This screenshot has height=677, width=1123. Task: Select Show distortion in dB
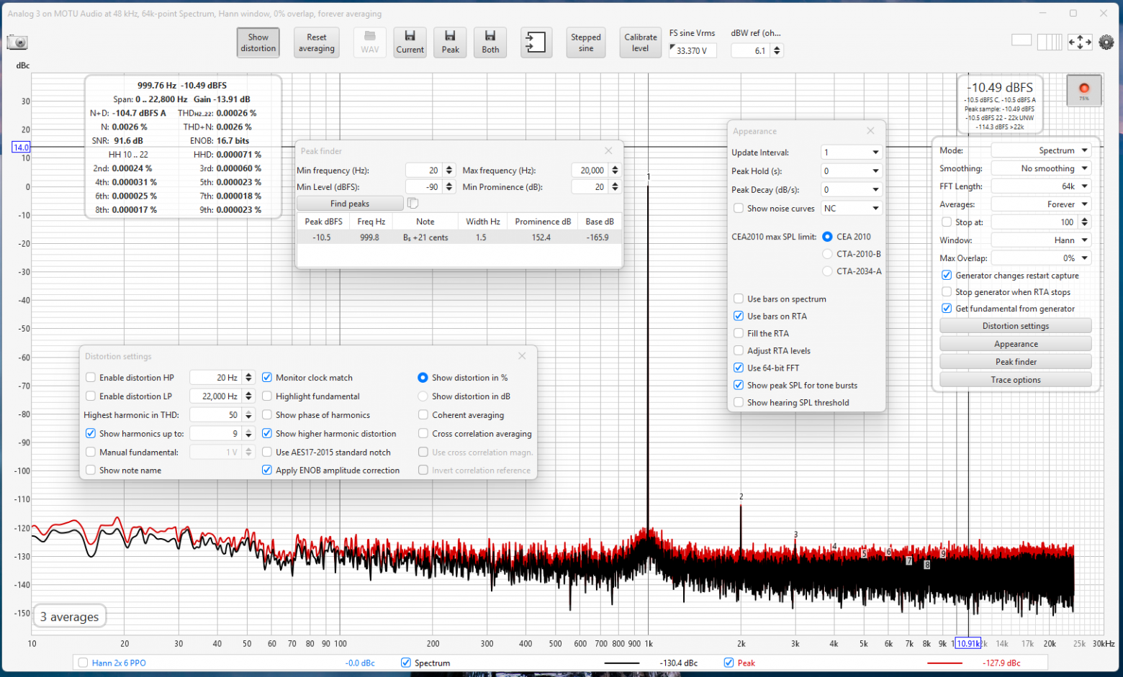(423, 396)
